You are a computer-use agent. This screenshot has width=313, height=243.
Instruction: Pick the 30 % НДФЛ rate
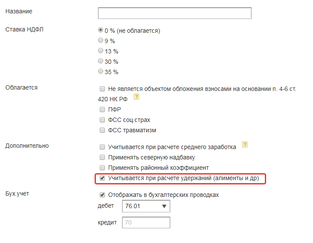click(x=101, y=61)
